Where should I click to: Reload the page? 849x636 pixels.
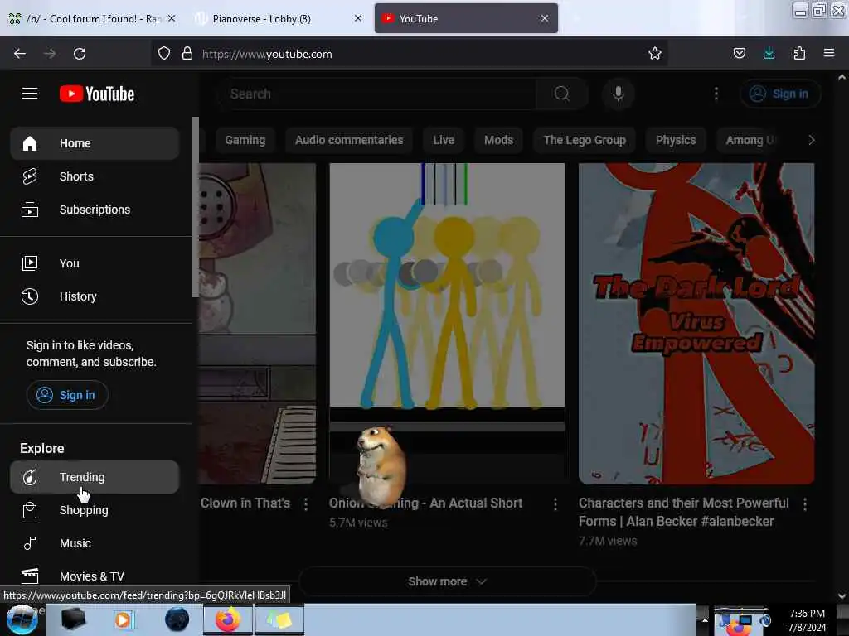(x=80, y=54)
